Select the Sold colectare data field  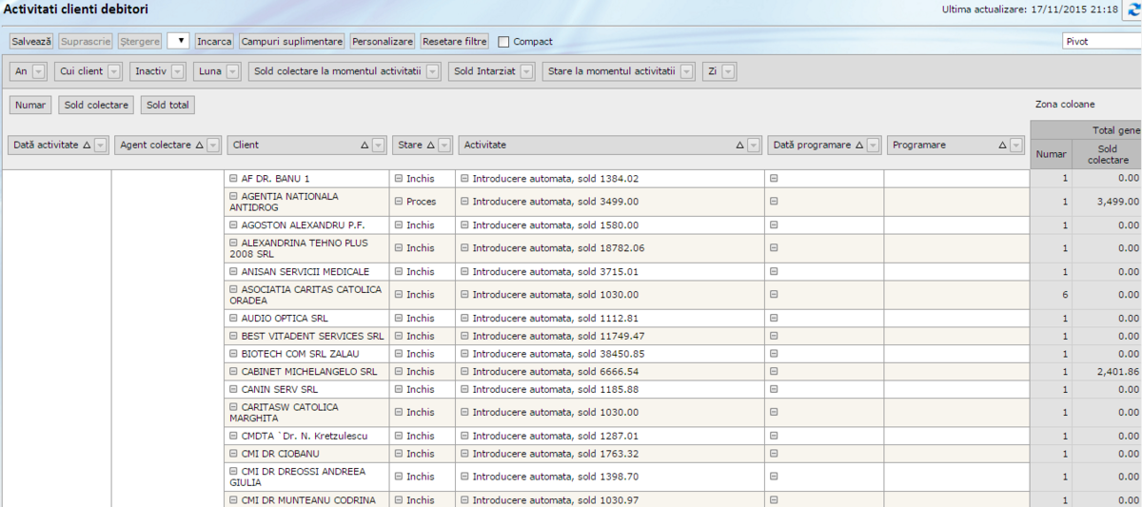(x=96, y=106)
